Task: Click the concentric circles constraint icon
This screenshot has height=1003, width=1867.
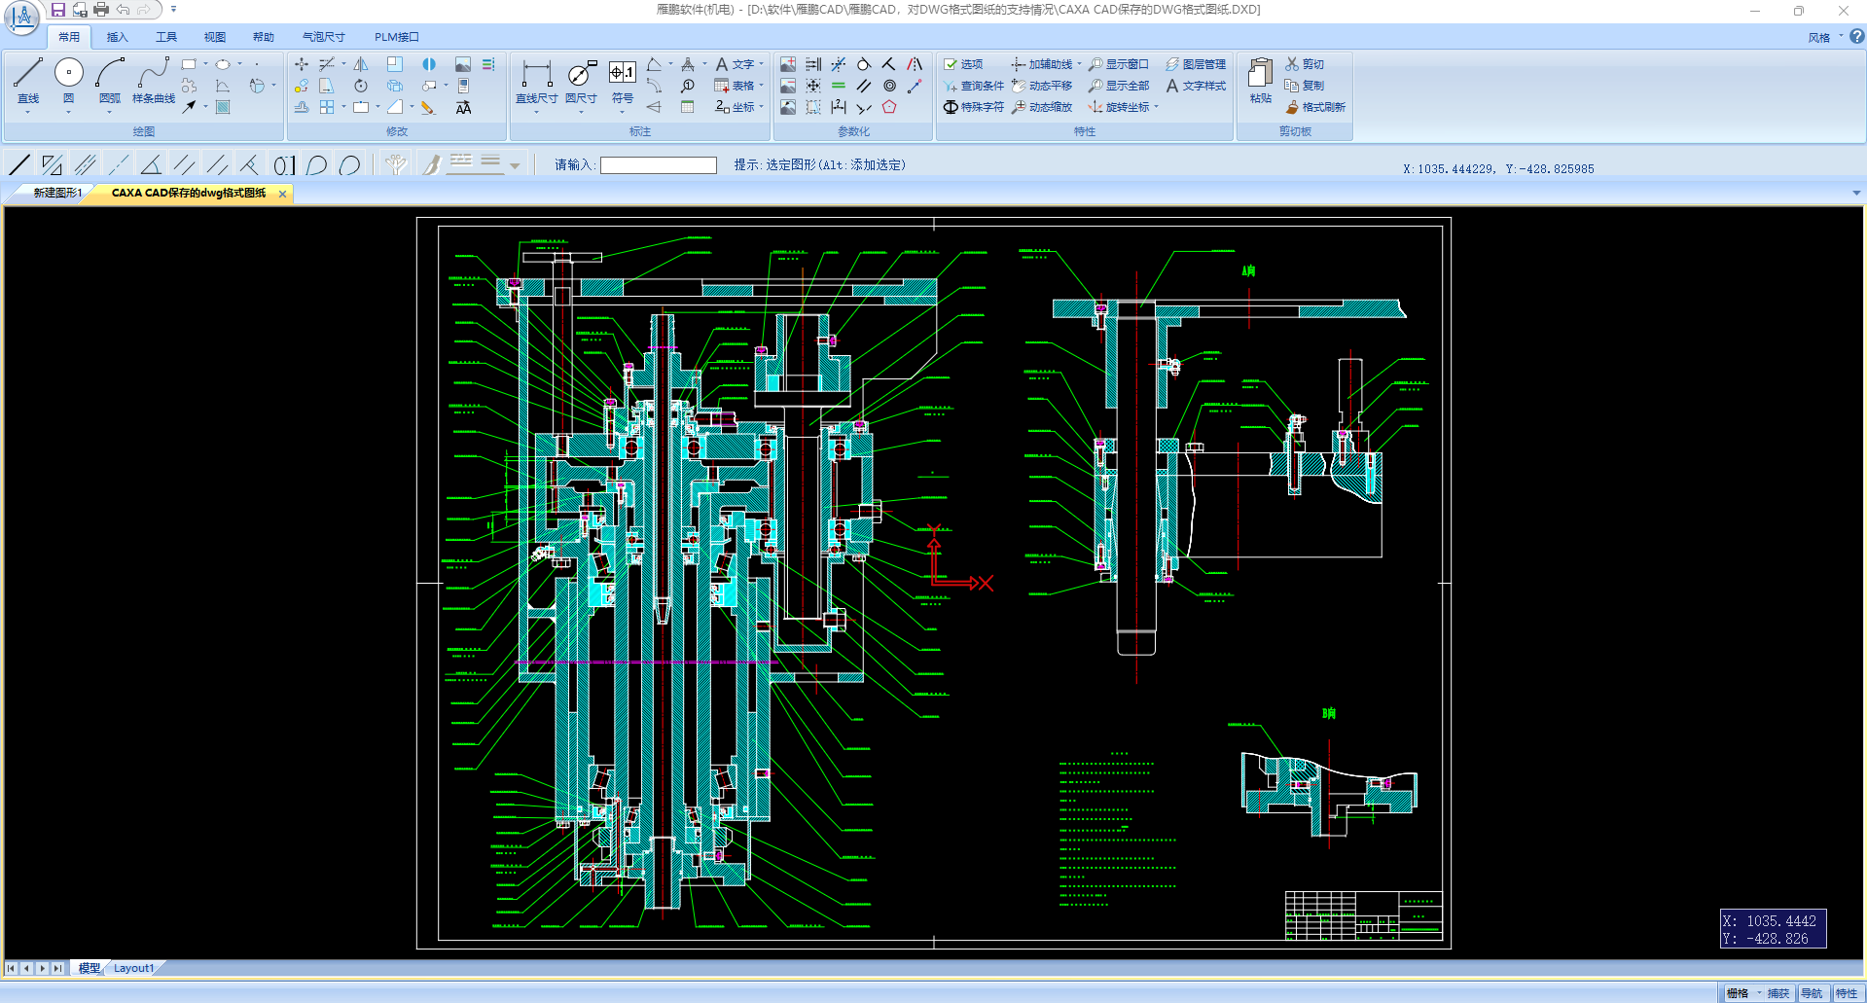Action: pyautogui.click(x=889, y=86)
